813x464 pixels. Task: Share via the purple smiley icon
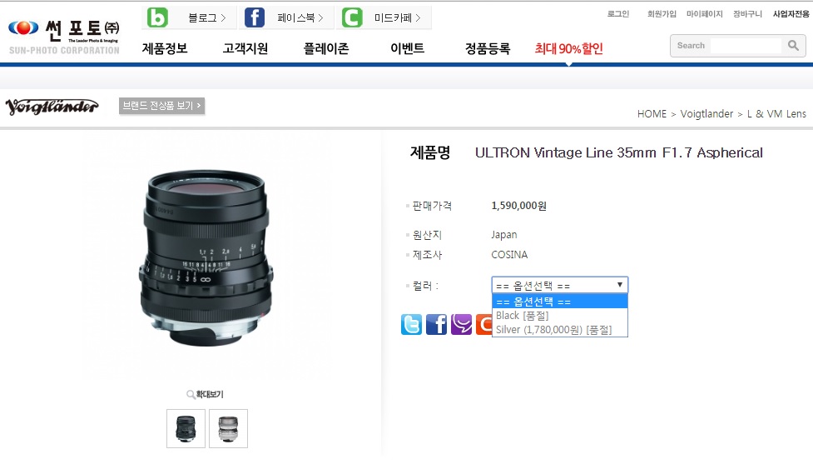462,324
